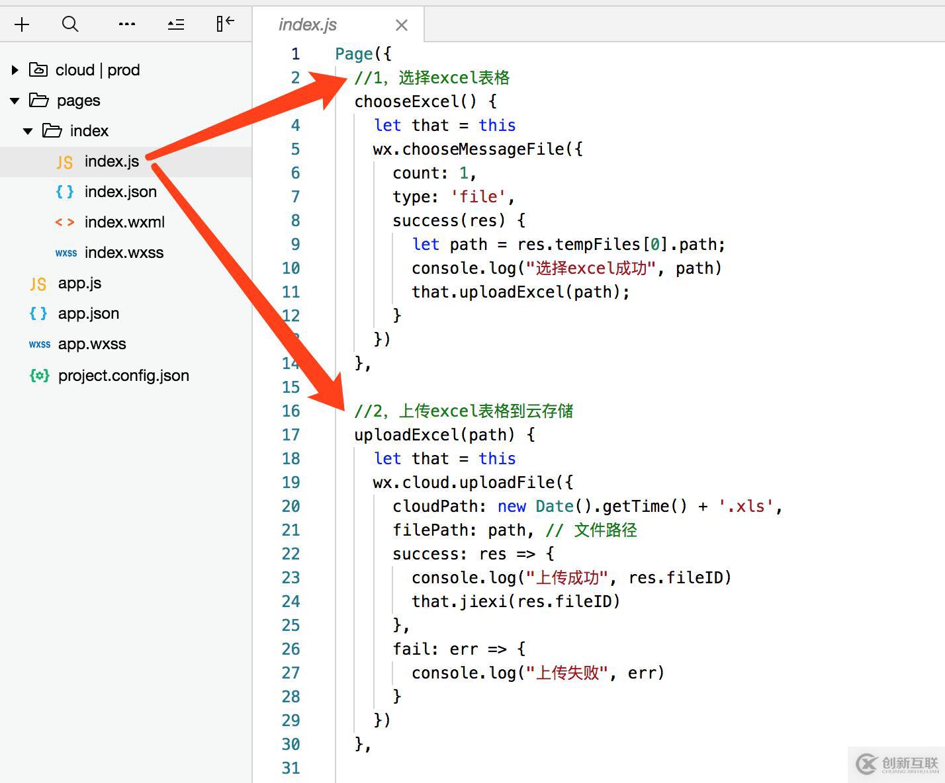Click line number 31 in gutter
Screen dimensions: 945x783
[291, 768]
